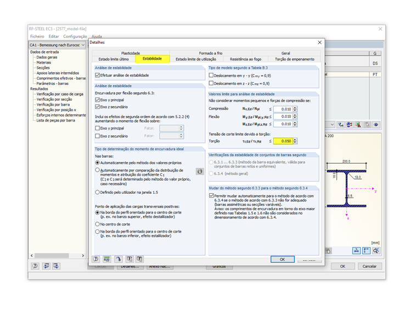Click the zoom-all icon below the cross-section
The height and width of the screenshot is (312, 417).
click(376, 251)
